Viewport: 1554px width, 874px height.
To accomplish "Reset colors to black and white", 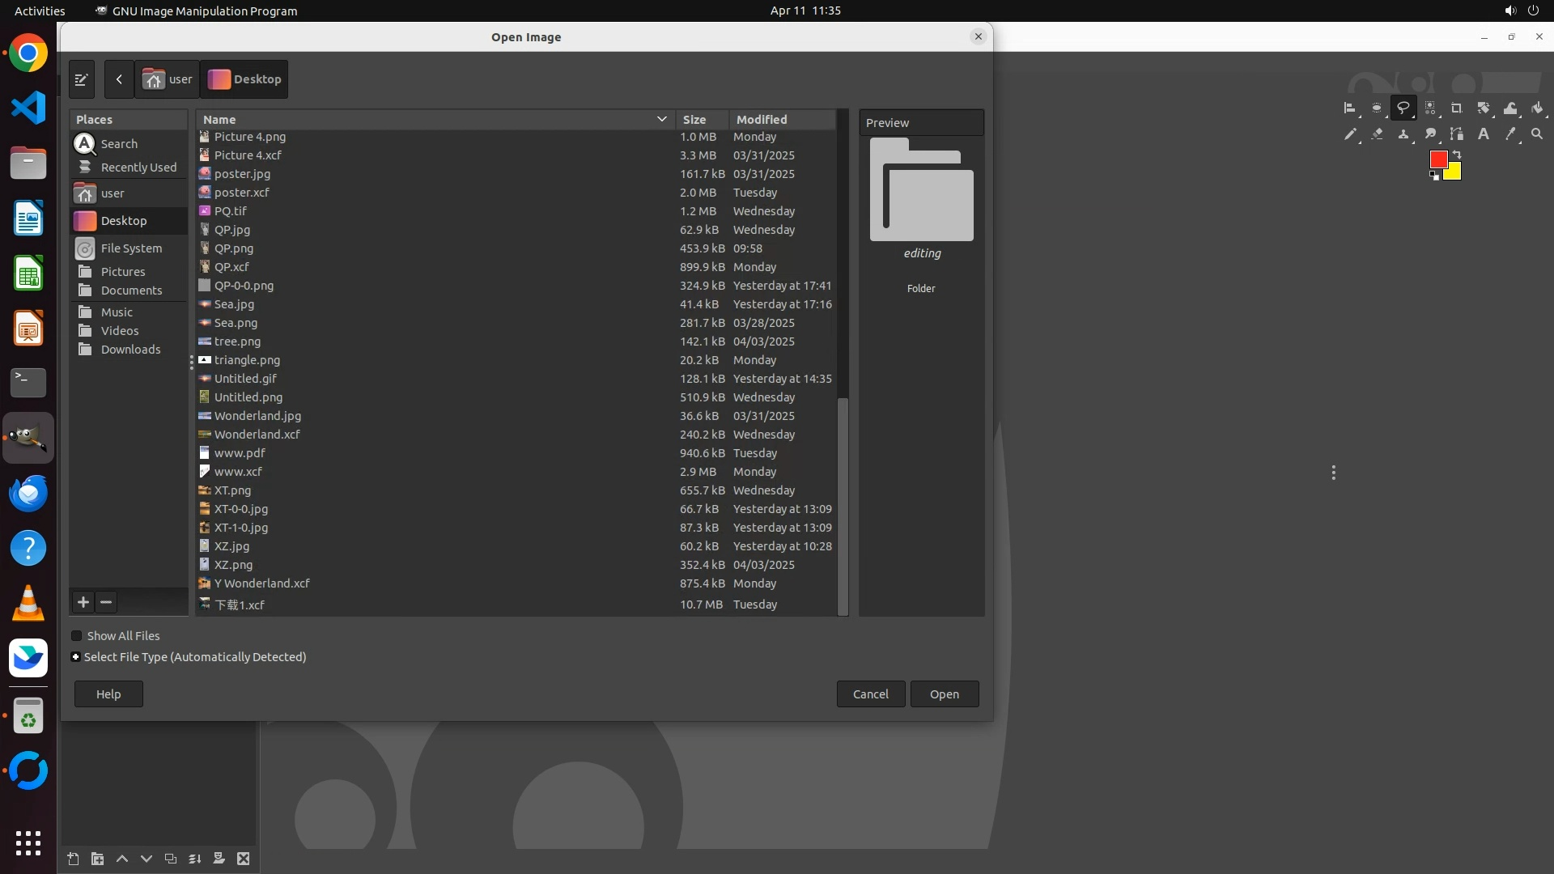I will point(1434,176).
